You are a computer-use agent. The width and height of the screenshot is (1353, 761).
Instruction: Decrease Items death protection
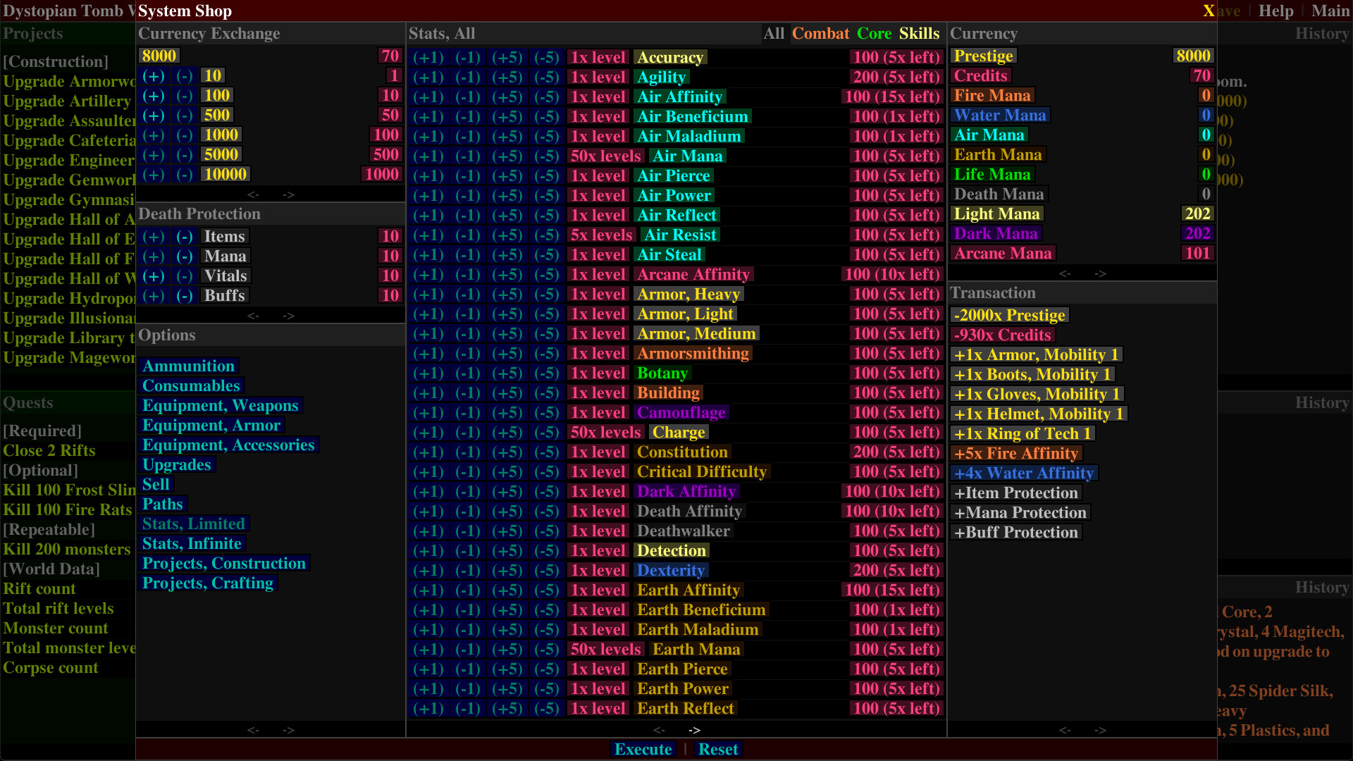pos(185,236)
